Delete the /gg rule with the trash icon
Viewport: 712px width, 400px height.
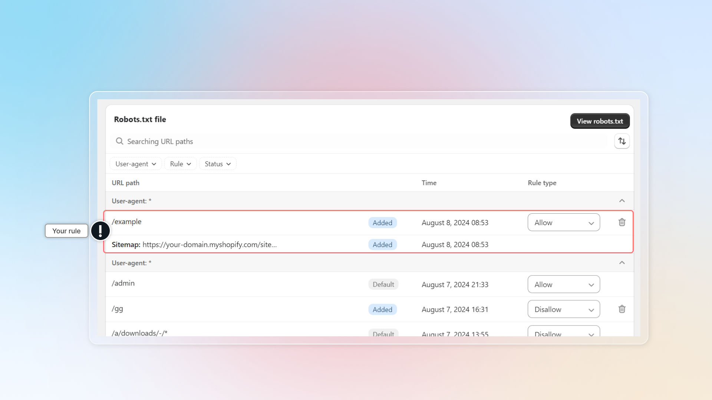pos(622,309)
